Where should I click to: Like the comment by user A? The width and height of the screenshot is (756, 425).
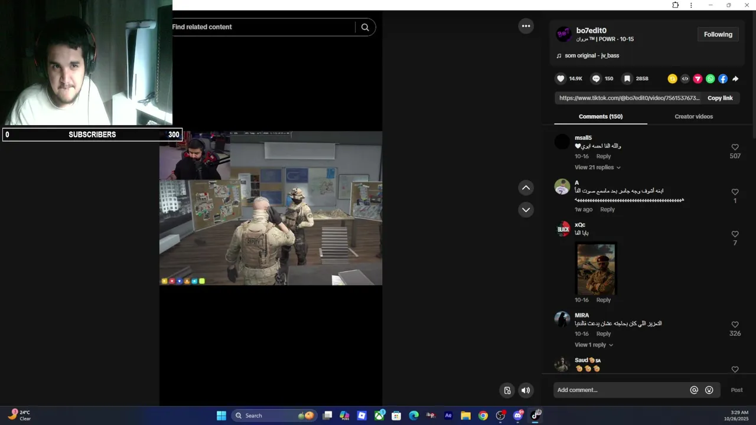point(735,192)
